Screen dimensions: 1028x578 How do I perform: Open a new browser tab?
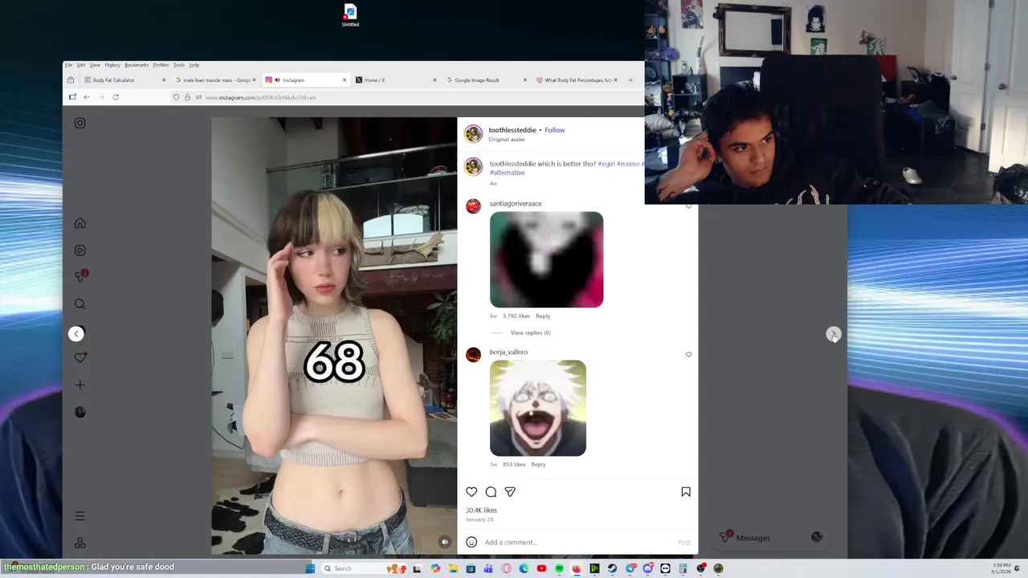click(630, 80)
